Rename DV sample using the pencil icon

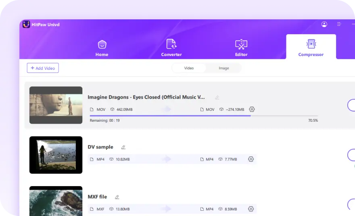click(x=123, y=147)
